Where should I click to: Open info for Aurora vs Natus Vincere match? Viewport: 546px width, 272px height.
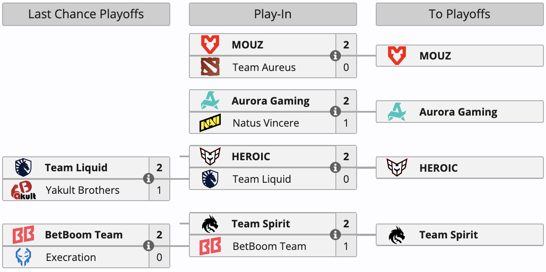(x=335, y=112)
